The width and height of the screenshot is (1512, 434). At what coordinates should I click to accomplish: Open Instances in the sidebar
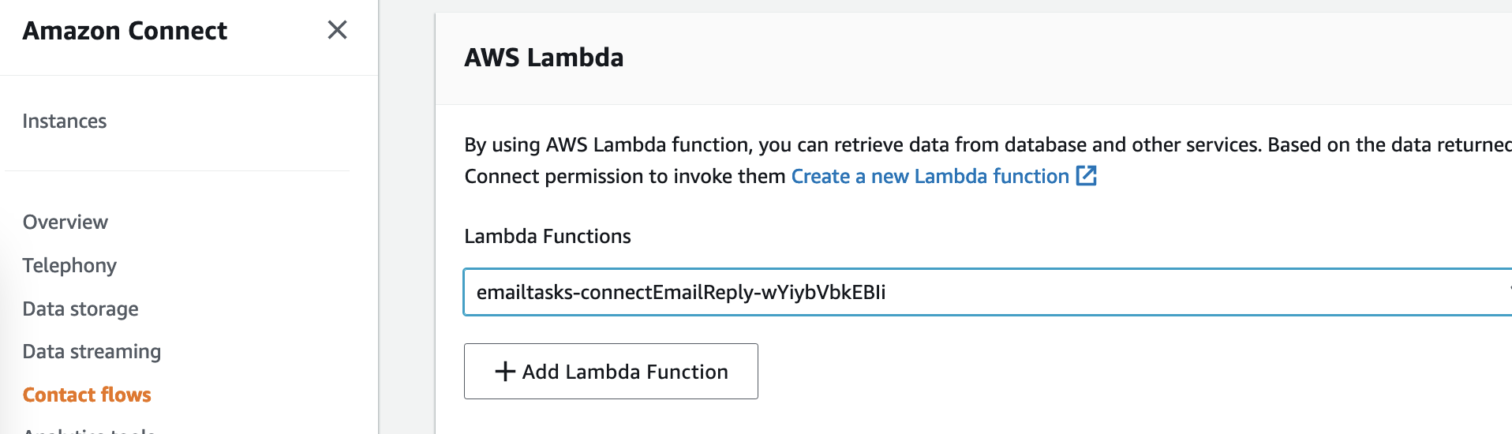pyautogui.click(x=65, y=121)
